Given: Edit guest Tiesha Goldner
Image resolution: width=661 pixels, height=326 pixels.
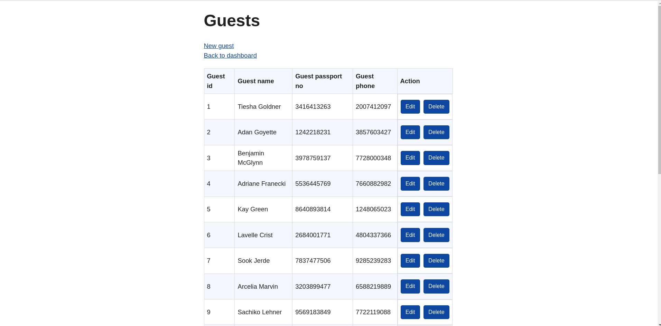Looking at the screenshot, I should click(410, 106).
